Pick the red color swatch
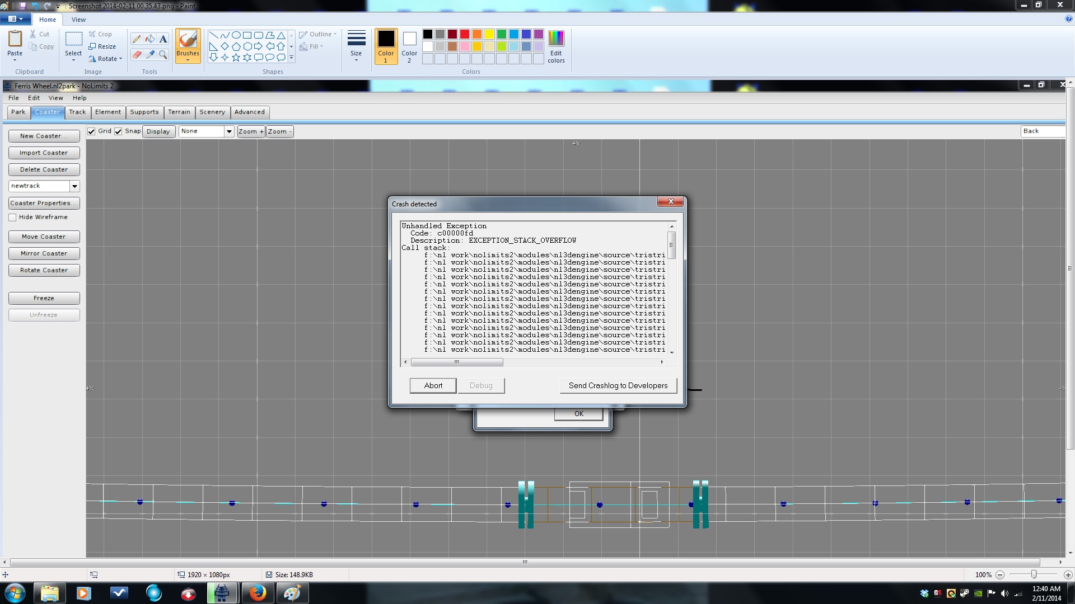 tap(465, 35)
